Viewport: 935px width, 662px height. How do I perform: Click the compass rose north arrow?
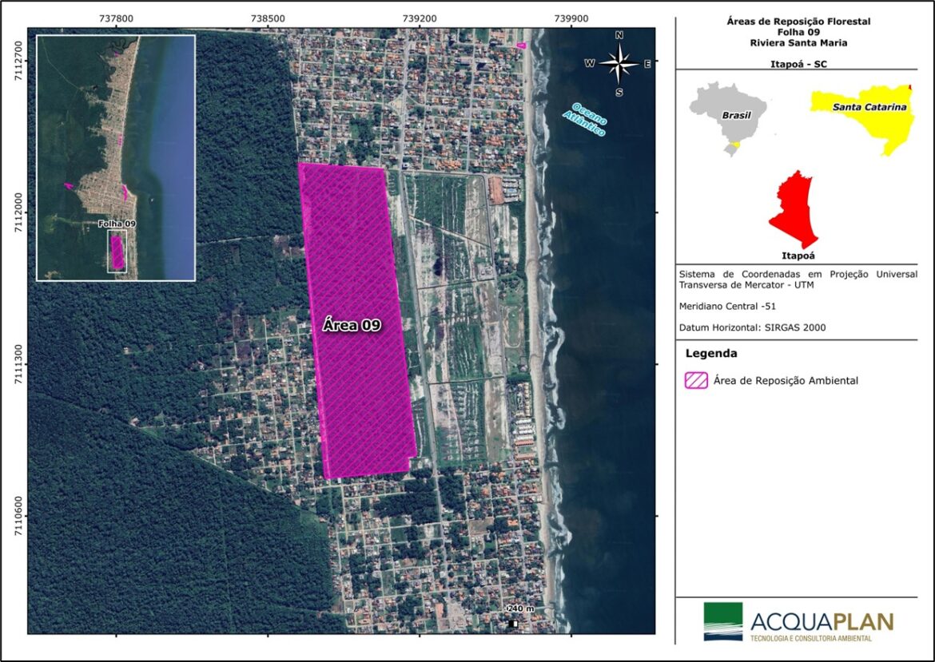(619, 63)
